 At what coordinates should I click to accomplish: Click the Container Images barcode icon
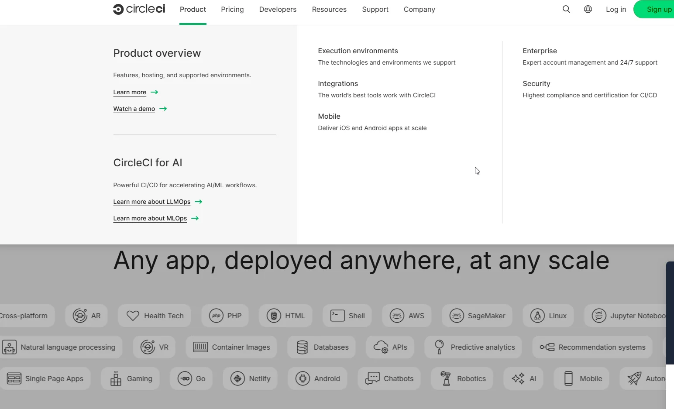[x=200, y=347]
